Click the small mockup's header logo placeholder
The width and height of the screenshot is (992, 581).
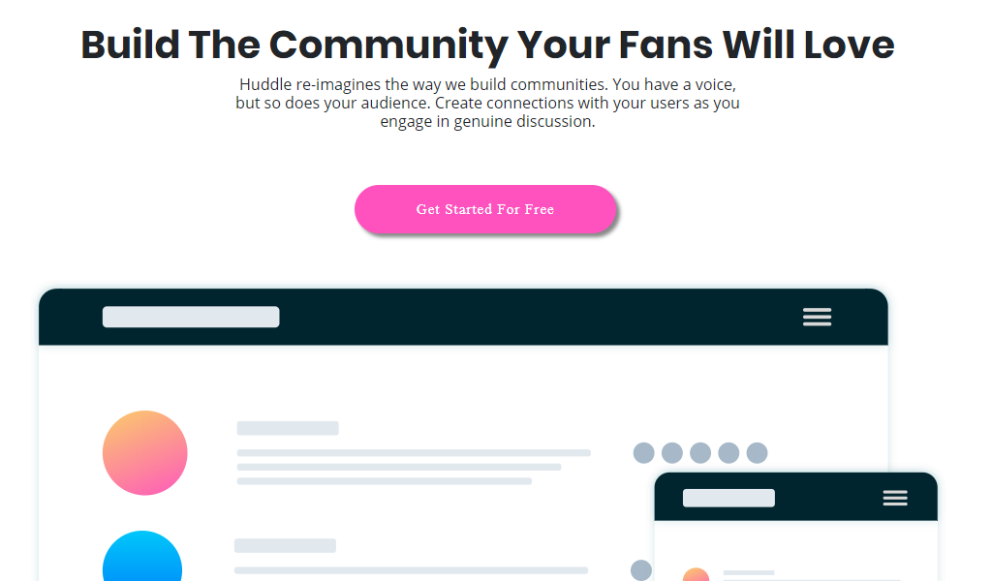pyautogui.click(x=728, y=498)
